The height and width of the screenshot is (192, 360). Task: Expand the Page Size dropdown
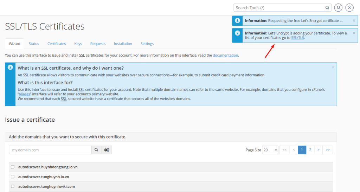click(270, 150)
